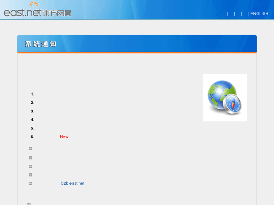
Task: Open the b2b.east.net link
Action: pos(73,183)
